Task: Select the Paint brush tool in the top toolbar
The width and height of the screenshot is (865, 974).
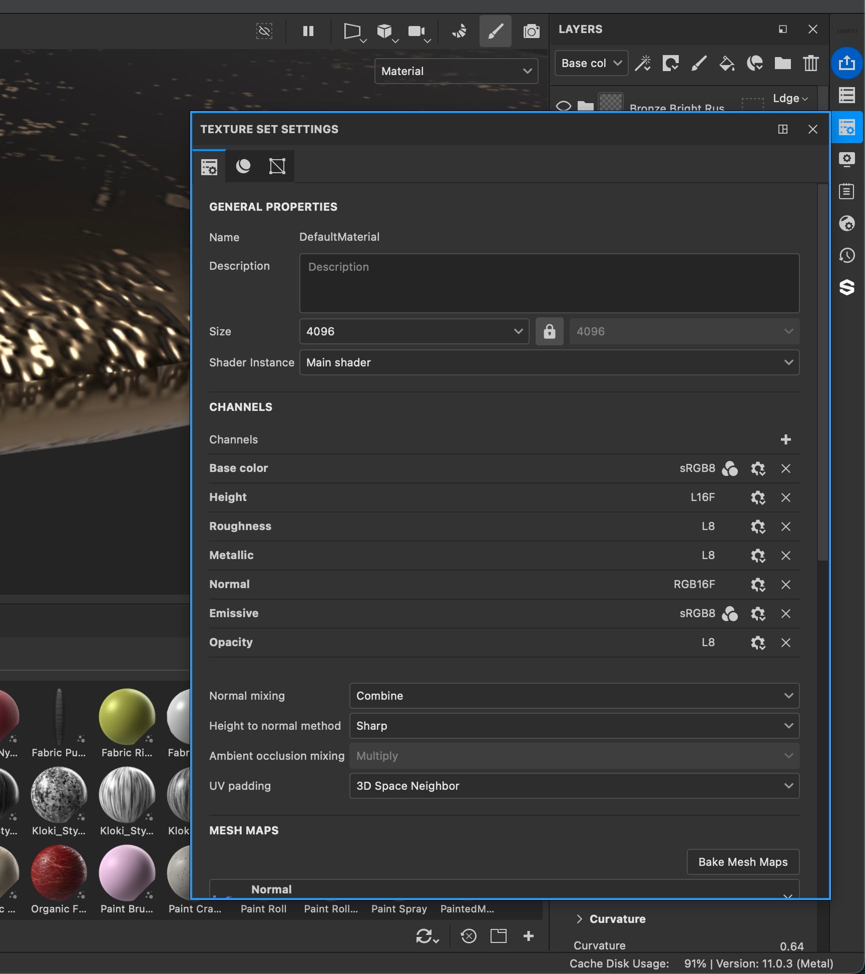Action: (495, 31)
